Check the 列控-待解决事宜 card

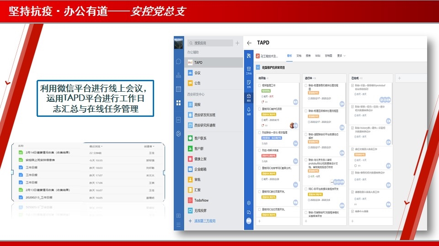pos(260,151)
